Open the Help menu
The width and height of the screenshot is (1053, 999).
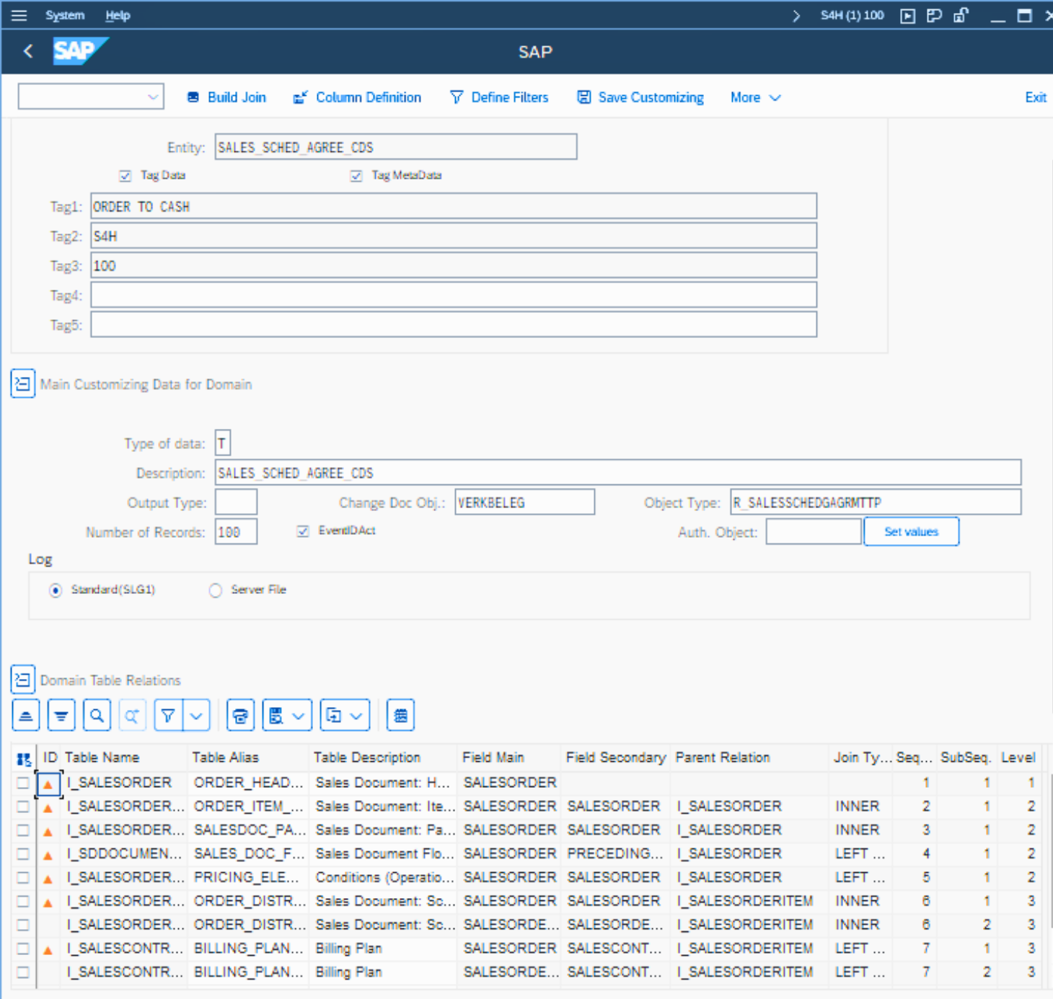pos(118,15)
